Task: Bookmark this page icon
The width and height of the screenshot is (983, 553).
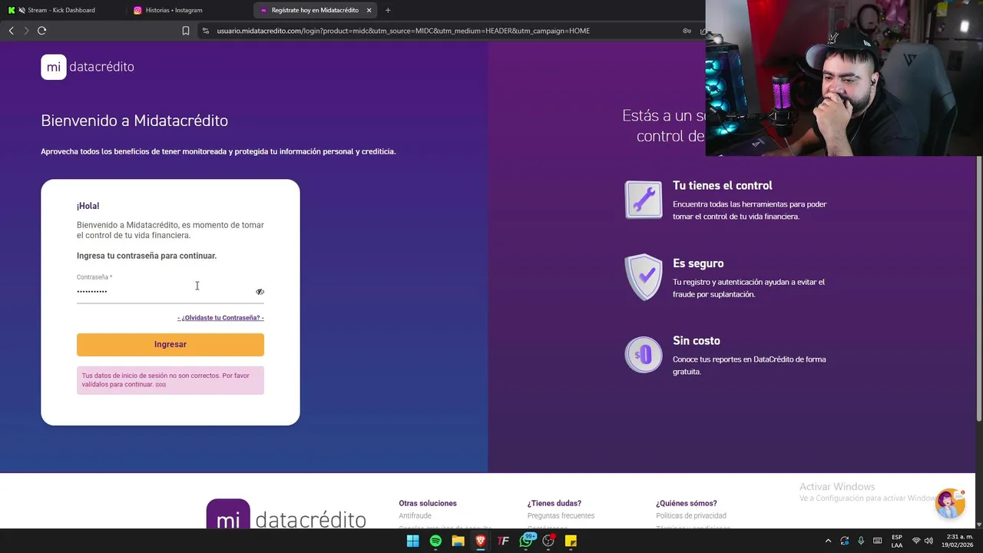Action: coord(186,31)
